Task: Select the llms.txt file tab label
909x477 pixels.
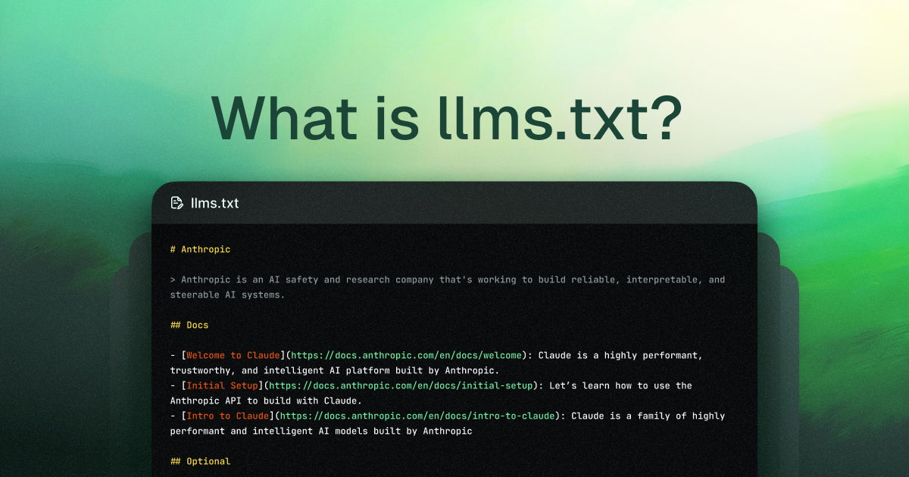Action: 214,203
